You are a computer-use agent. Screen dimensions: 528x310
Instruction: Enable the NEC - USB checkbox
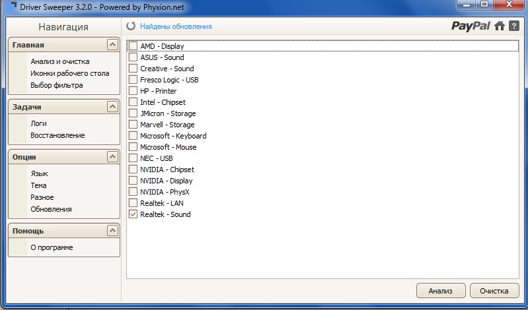coord(133,158)
